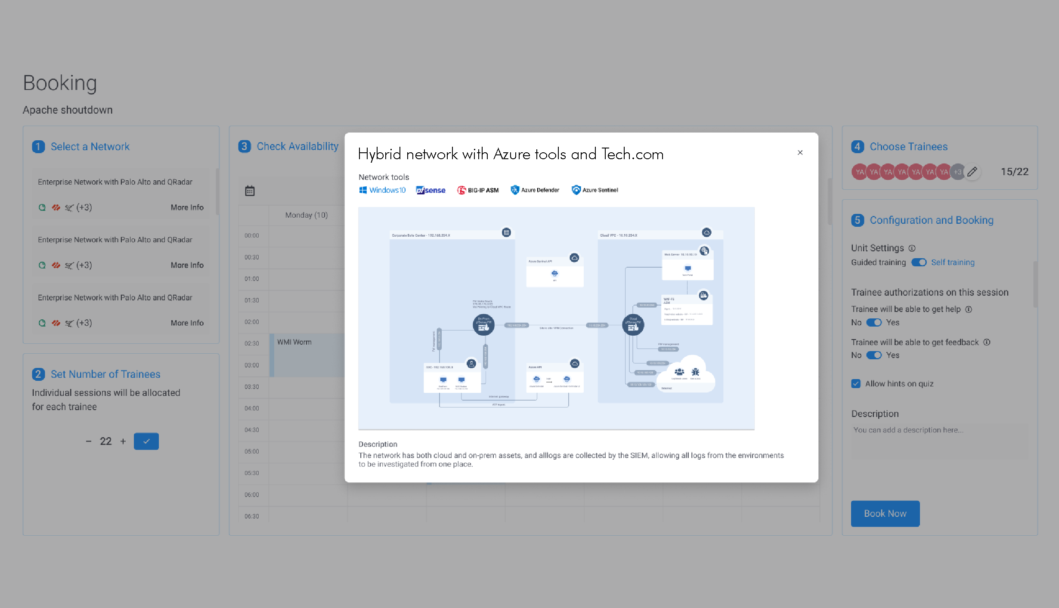Screen dimensions: 1059x608
Task: Toggle Guided training to Self training
Action: tap(919, 262)
